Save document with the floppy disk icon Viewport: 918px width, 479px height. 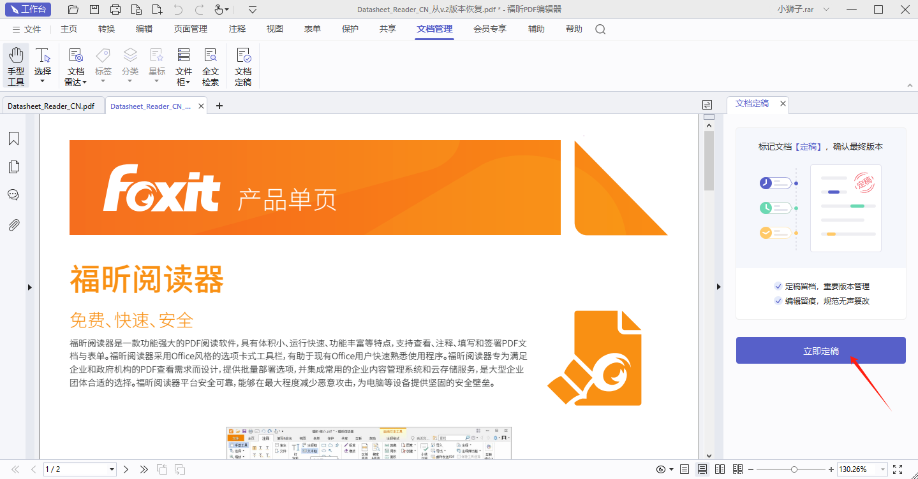(x=94, y=10)
